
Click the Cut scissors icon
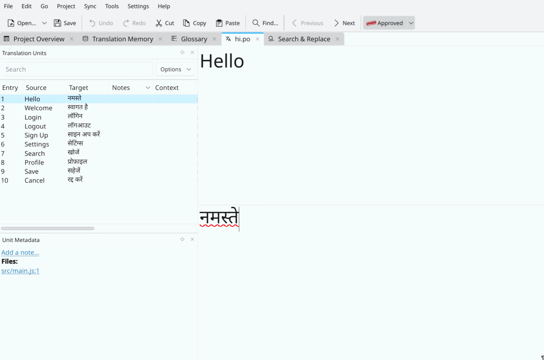tap(159, 23)
